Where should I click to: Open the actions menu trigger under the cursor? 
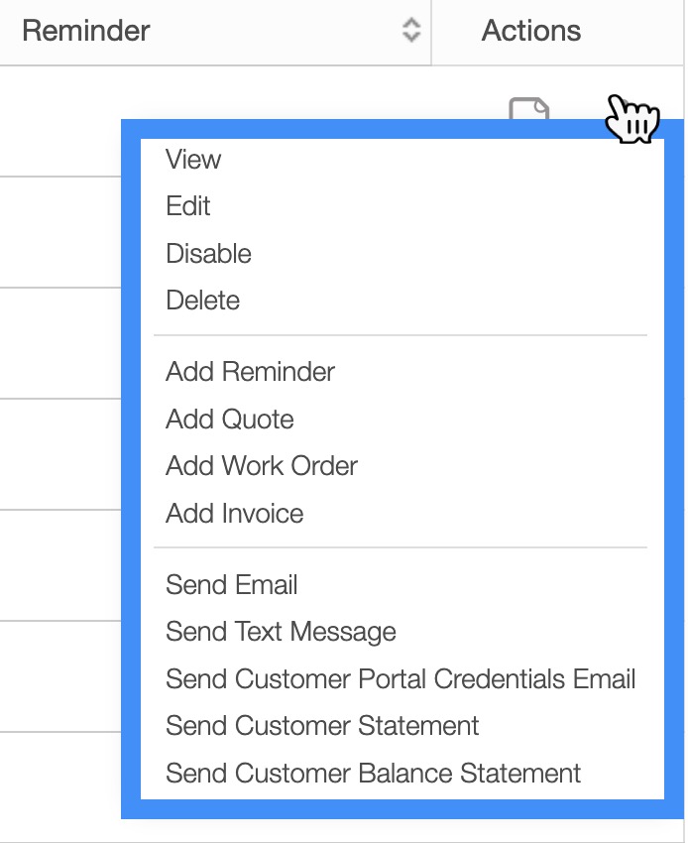pyautogui.click(x=631, y=118)
